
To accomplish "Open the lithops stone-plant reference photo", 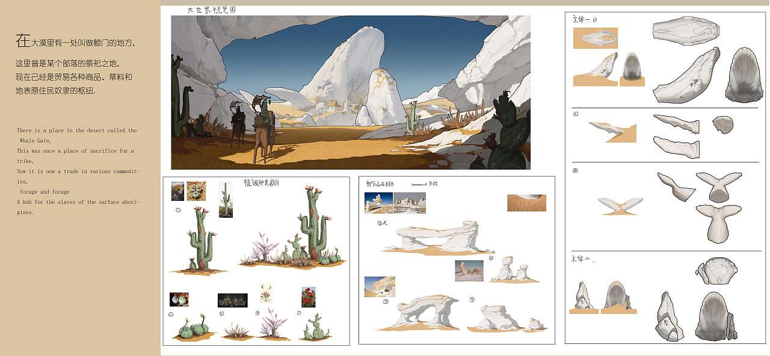I will click(x=196, y=191).
